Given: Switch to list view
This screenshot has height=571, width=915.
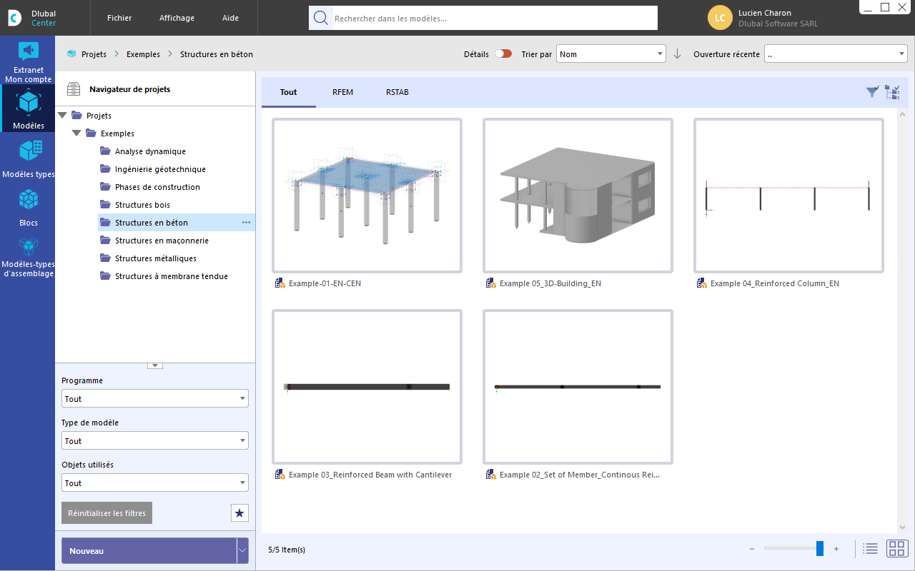Looking at the screenshot, I should pos(870,548).
